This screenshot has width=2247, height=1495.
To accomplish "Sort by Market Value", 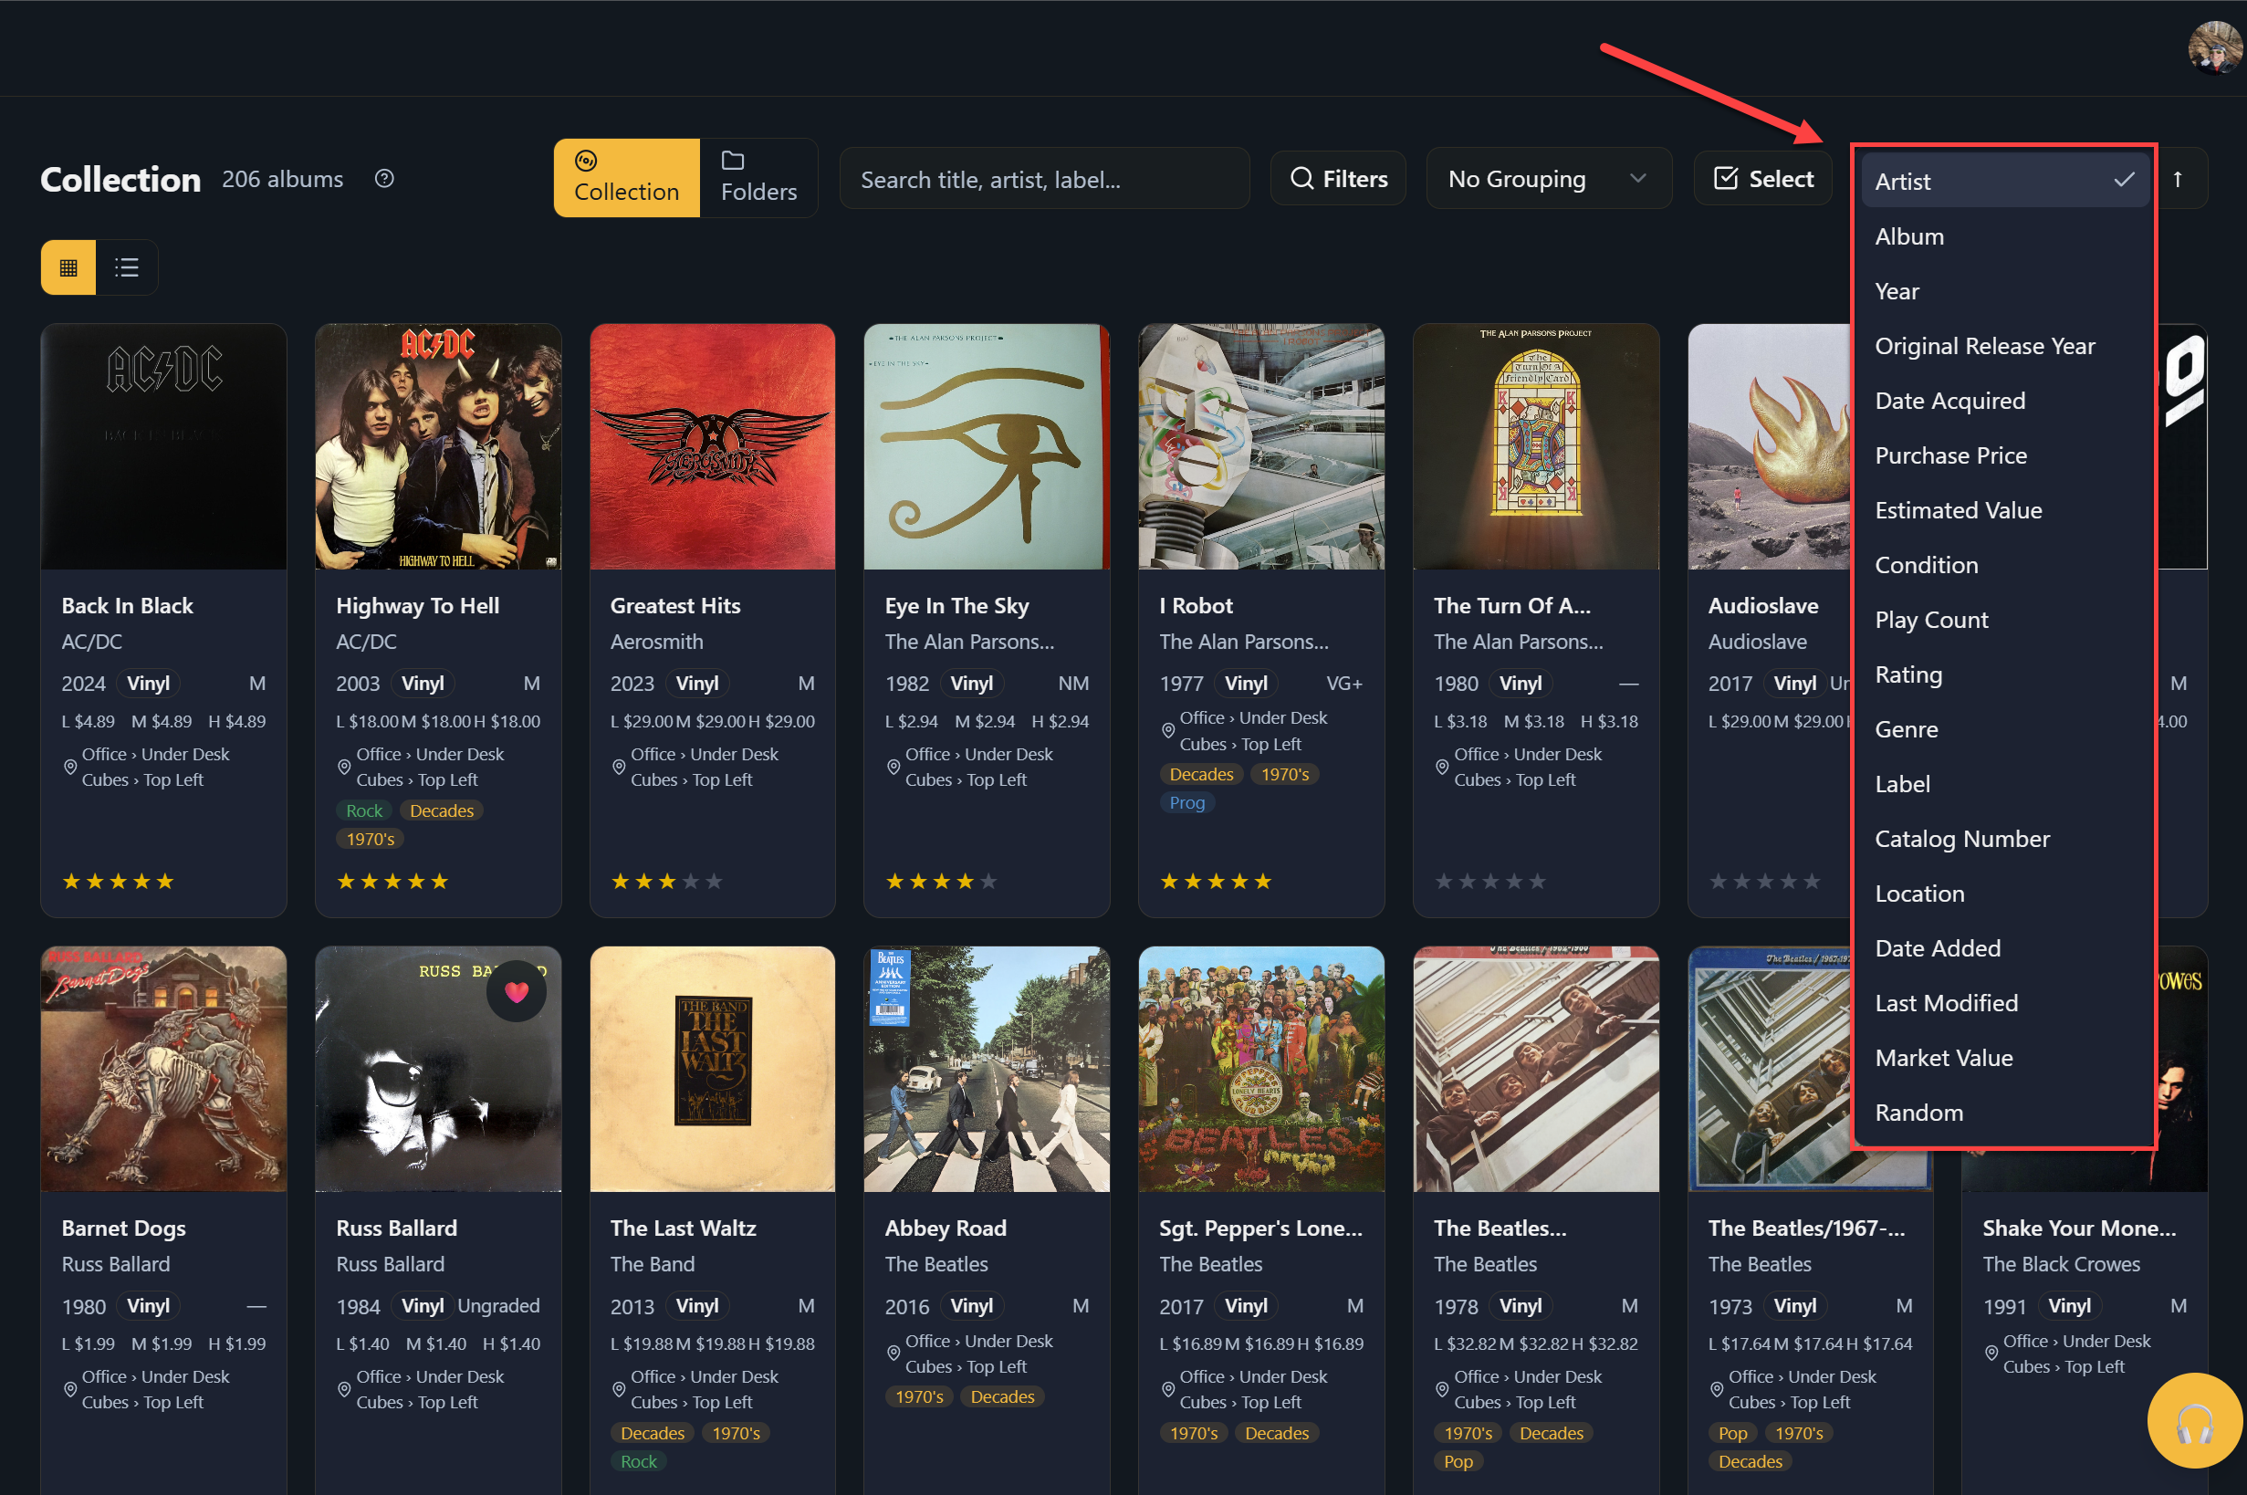I will [2005, 1059].
